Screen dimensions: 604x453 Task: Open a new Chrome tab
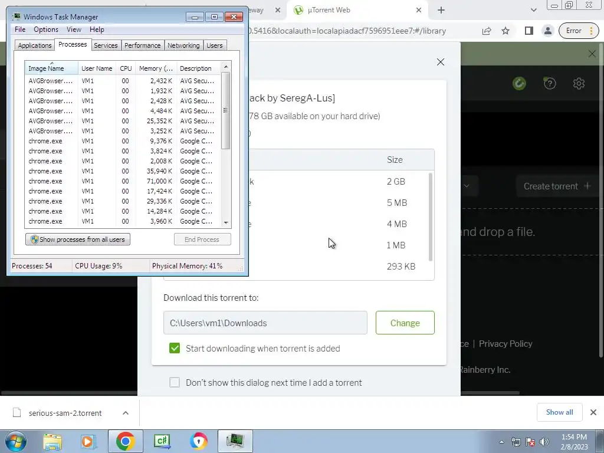(441, 11)
